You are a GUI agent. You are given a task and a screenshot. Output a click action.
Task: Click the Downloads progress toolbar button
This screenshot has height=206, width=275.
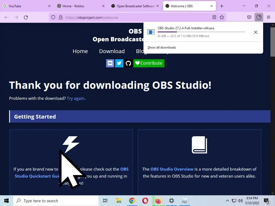point(259,17)
